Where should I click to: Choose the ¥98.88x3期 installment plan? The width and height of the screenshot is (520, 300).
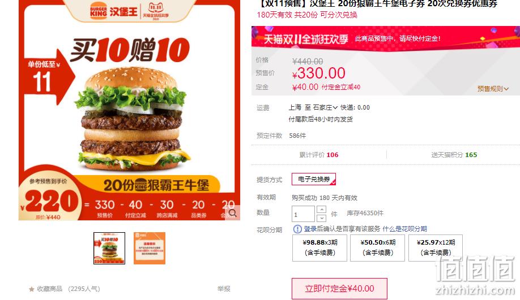pyautogui.click(x=319, y=247)
